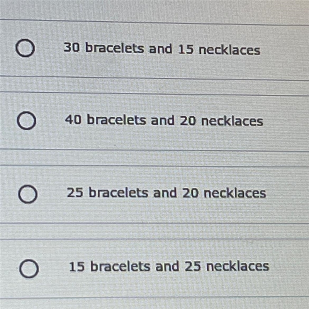Click 'bracelets' in the second answer choice

click(x=117, y=119)
